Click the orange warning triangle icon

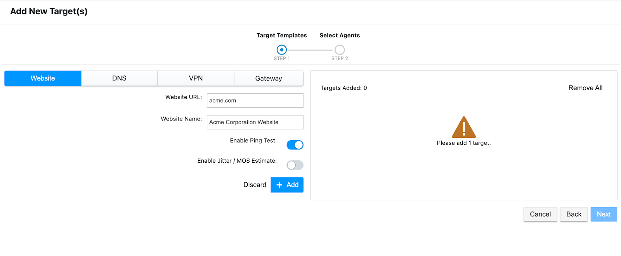point(464,127)
